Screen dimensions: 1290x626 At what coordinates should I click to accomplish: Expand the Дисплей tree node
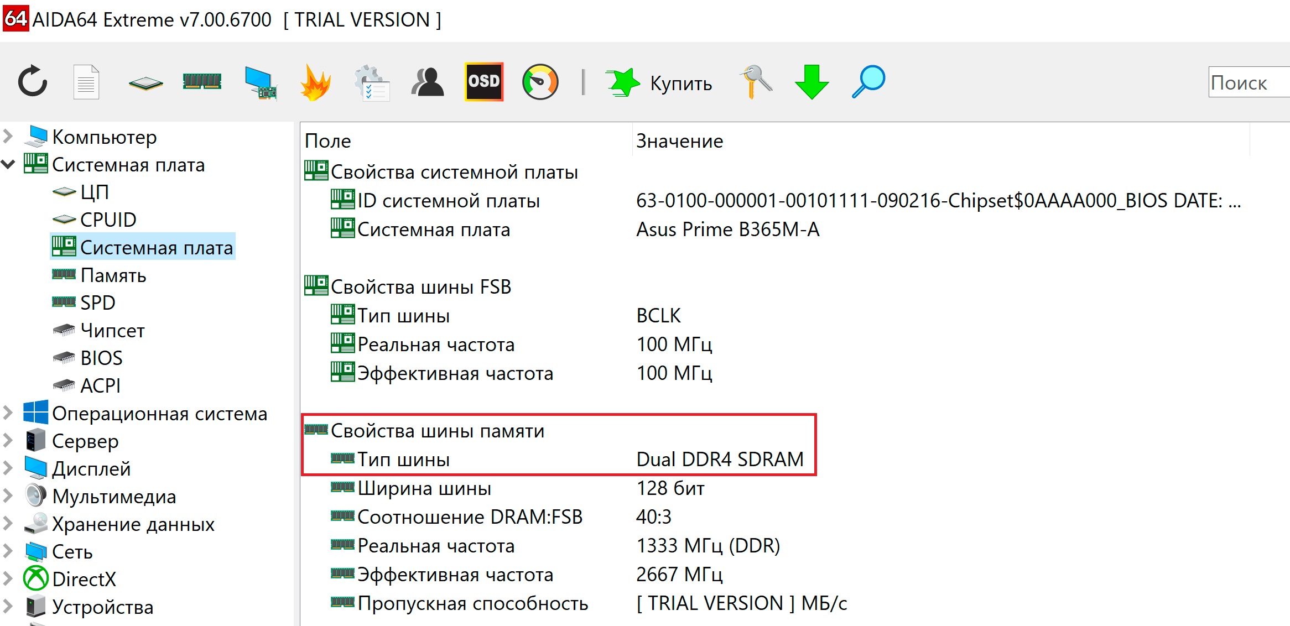8,468
